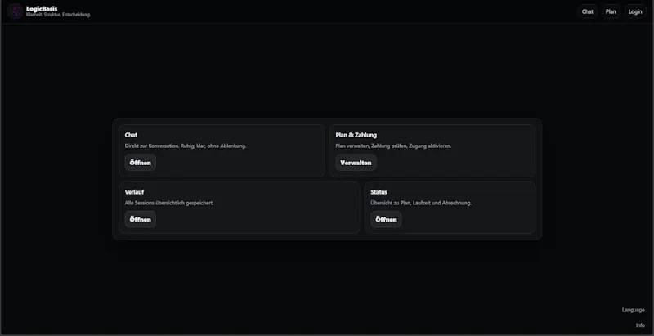Open Plan from the top navigation
The width and height of the screenshot is (654, 336).
pyautogui.click(x=611, y=11)
